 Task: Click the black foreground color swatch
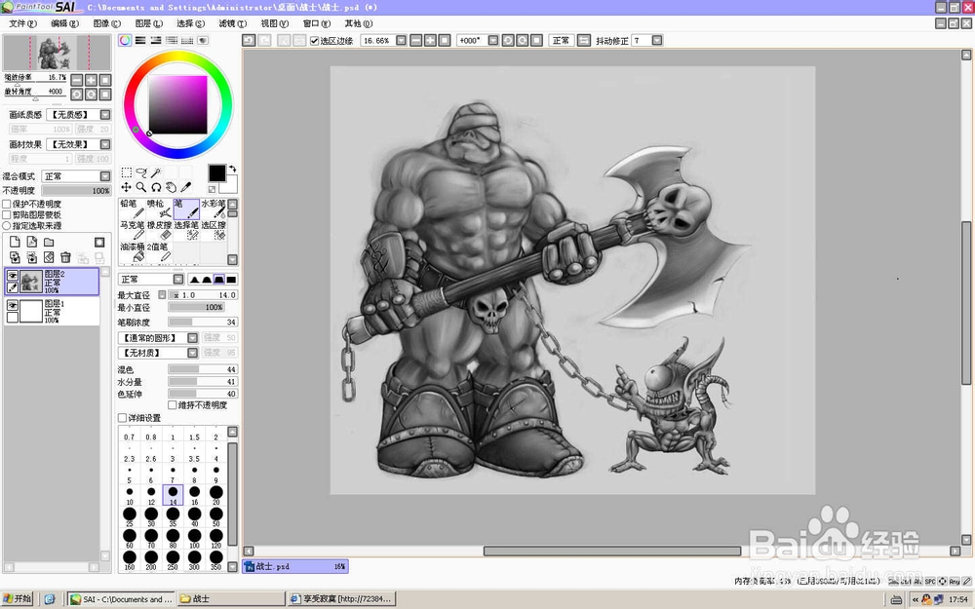pos(217,173)
